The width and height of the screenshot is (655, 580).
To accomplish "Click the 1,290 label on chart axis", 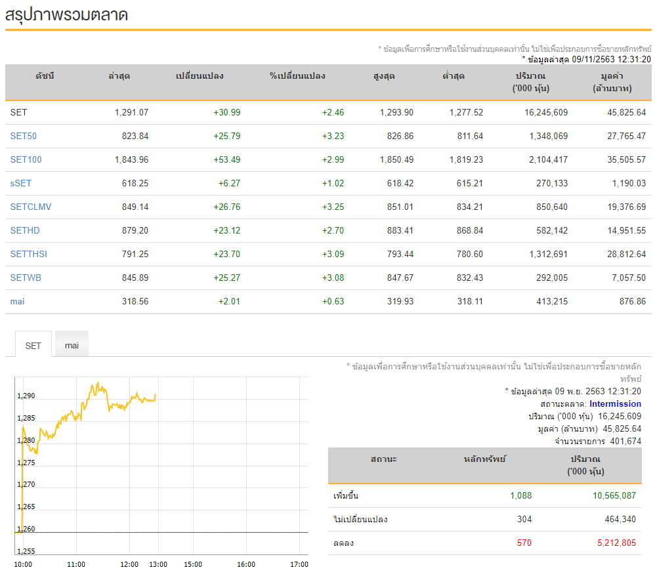I will pyautogui.click(x=26, y=396).
